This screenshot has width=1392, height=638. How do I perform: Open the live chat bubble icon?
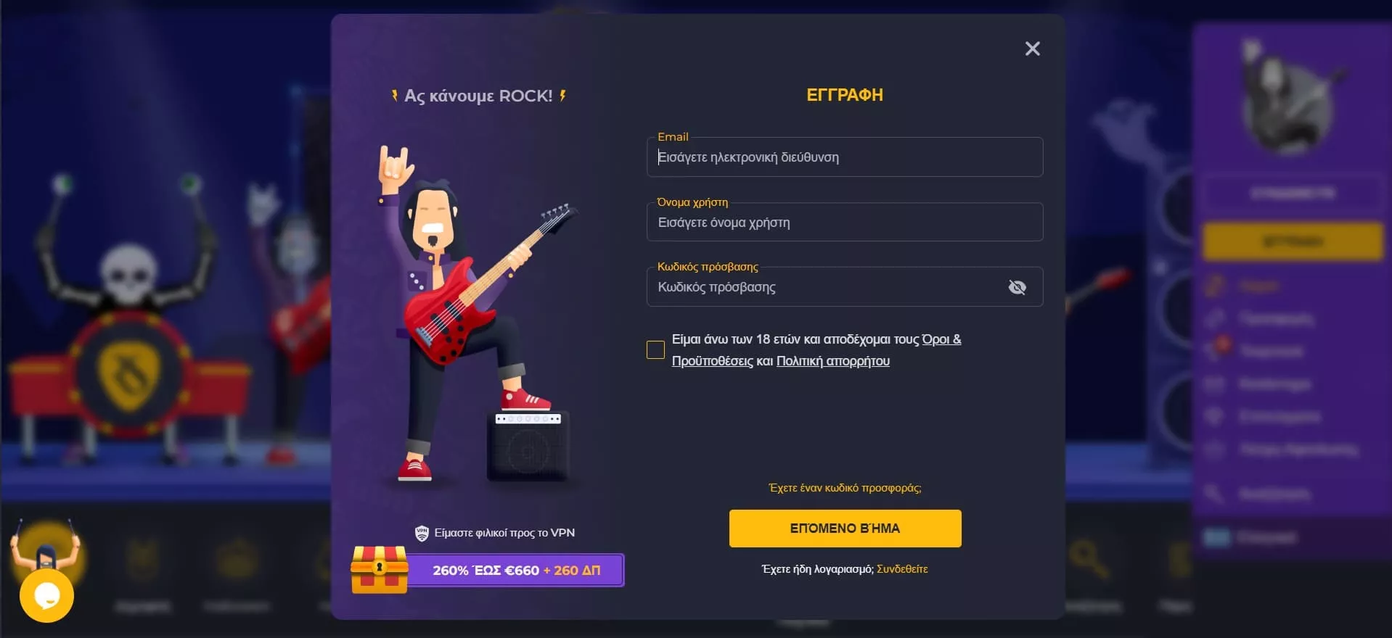point(46,595)
